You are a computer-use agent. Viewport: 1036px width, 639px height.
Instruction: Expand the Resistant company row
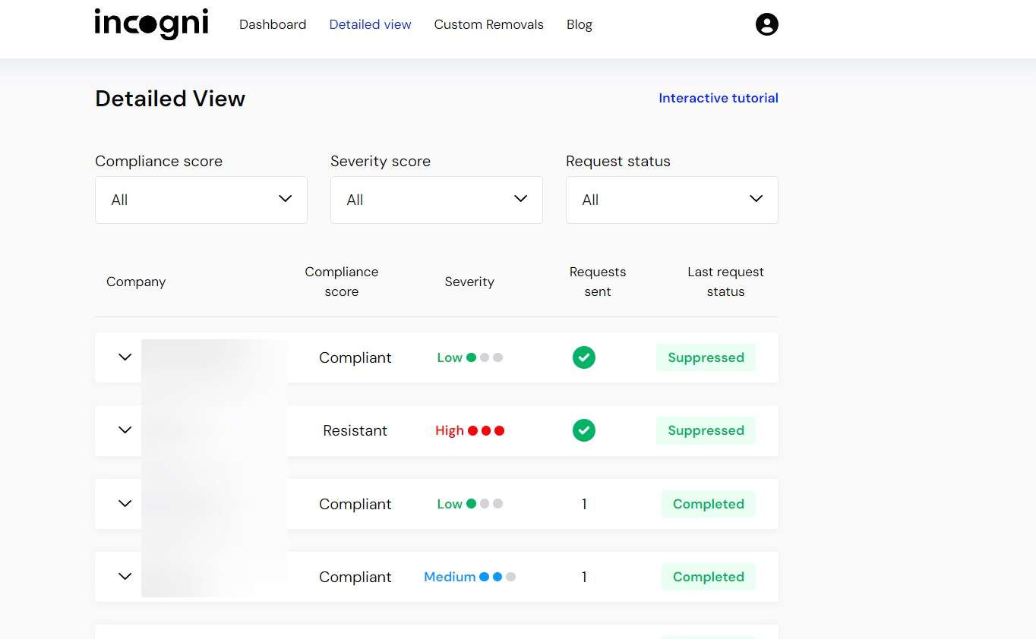point(125,430)
